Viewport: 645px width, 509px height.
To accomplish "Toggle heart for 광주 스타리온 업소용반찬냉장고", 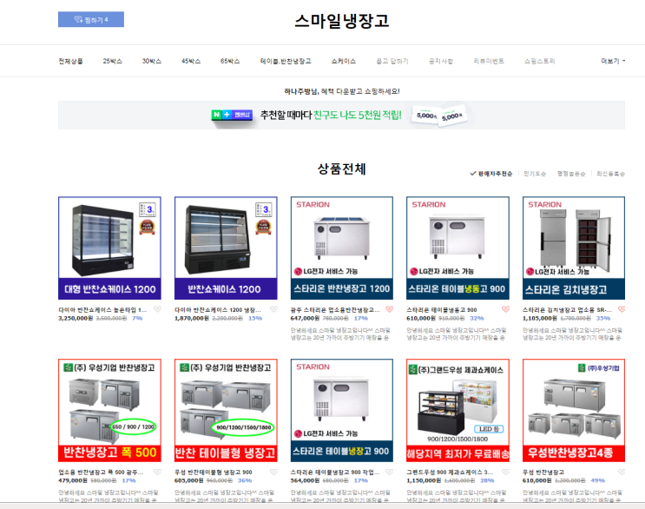I will (x=390, y=309).
